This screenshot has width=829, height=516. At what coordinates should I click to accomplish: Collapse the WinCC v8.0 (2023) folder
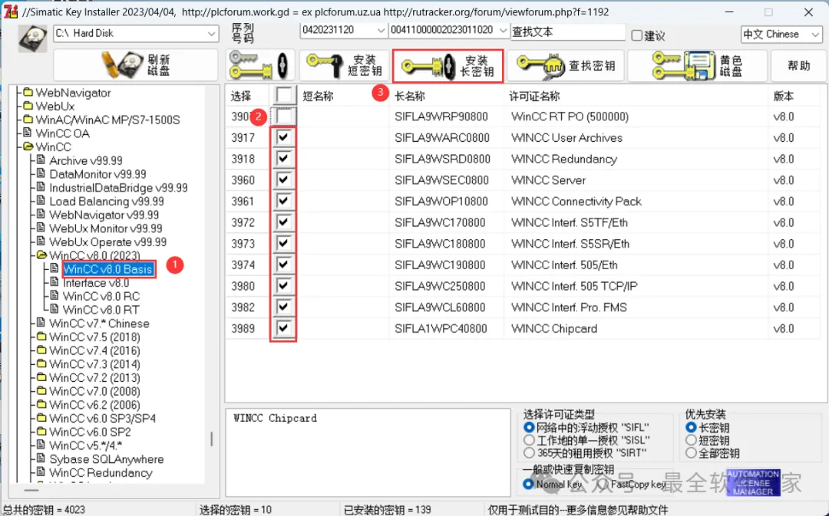pos(41,255)
